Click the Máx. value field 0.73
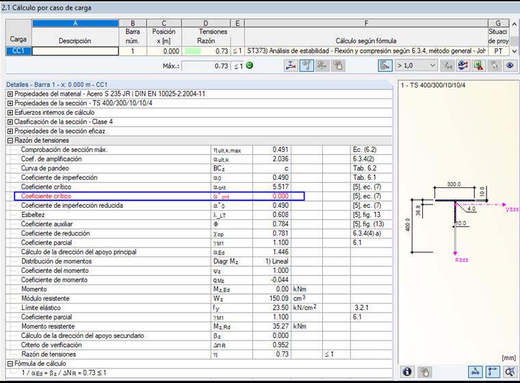520x383 pixels. pyautogui.click(x=206, y=66)
